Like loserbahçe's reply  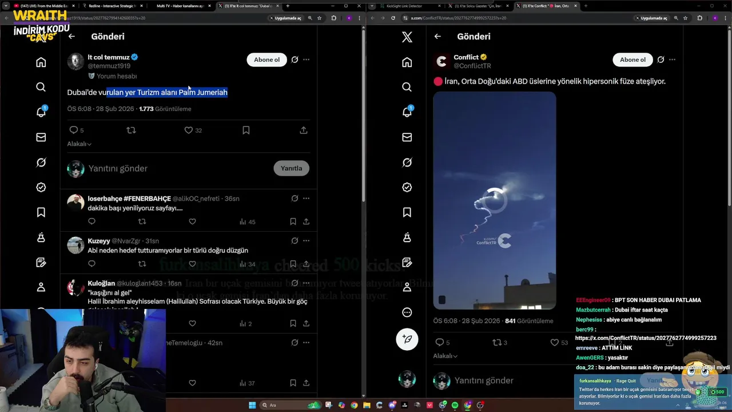(192, 221)
